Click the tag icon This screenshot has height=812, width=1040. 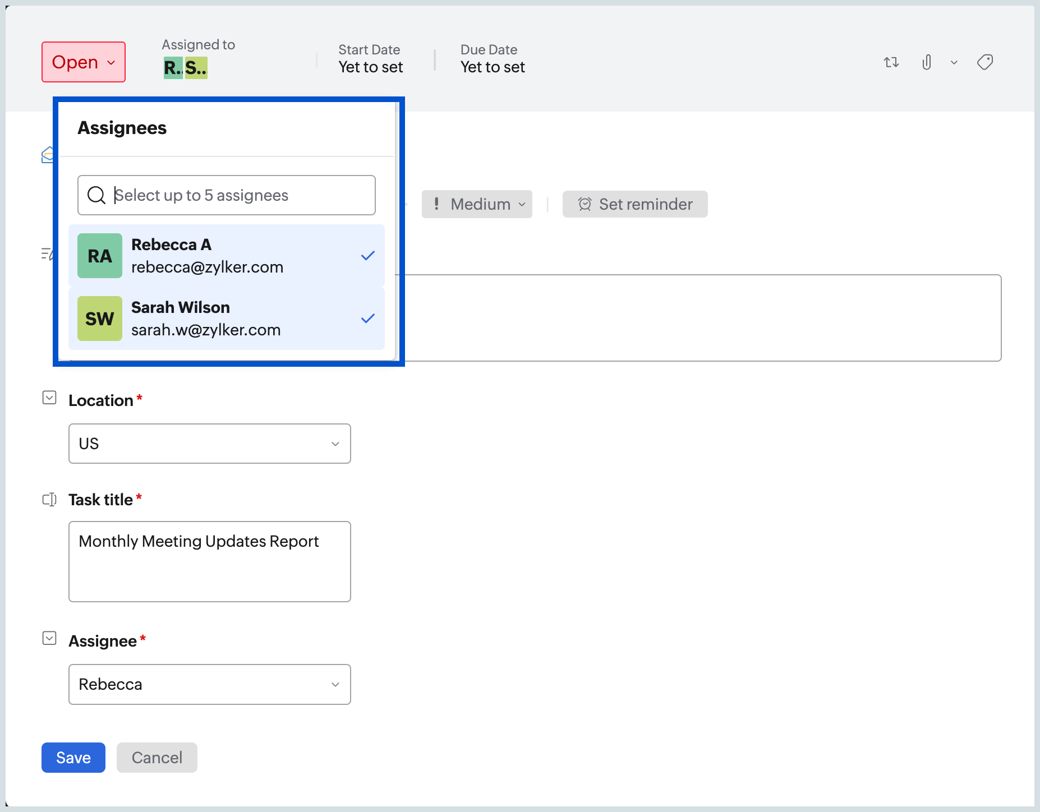tap(985, 62)
